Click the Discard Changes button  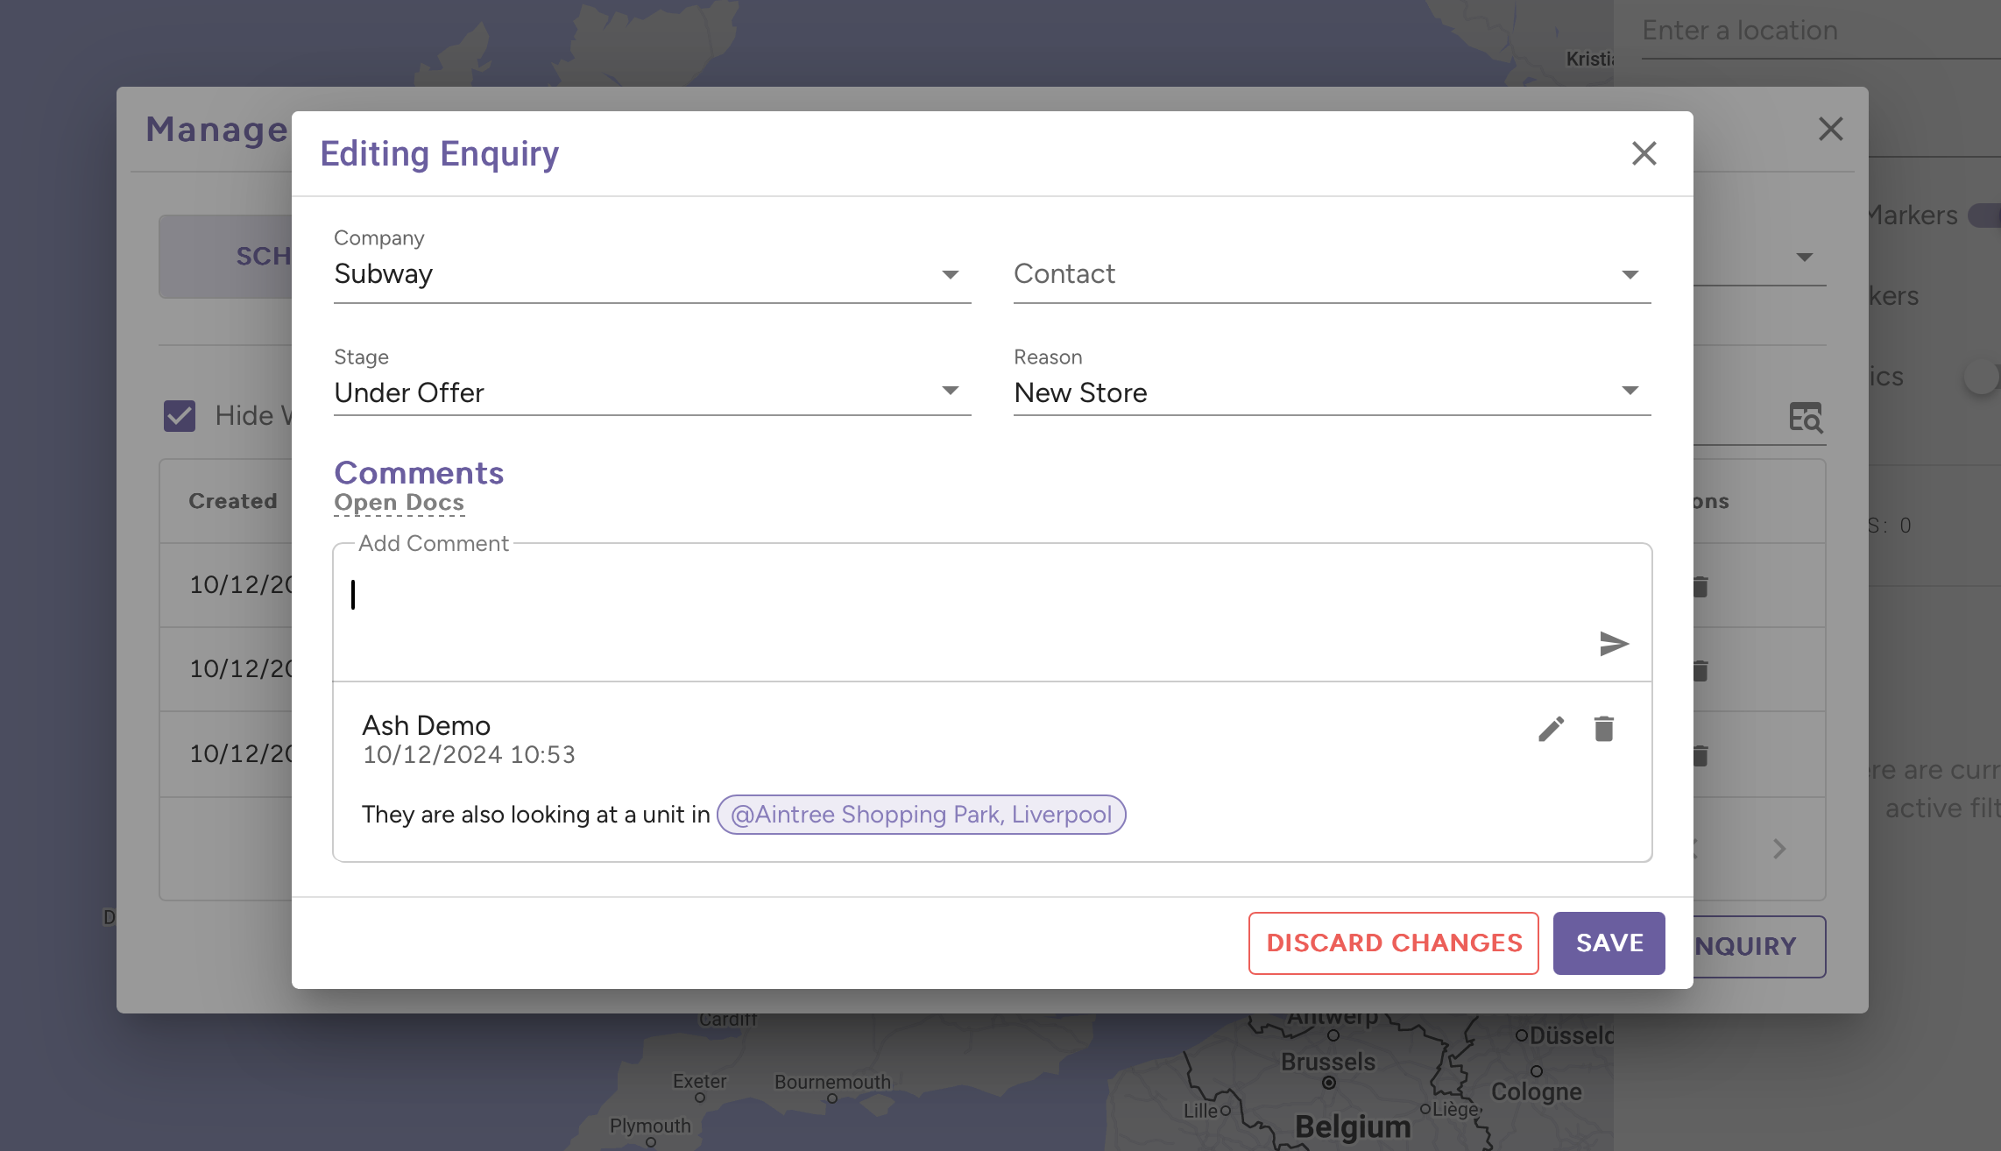[1393, 943]
